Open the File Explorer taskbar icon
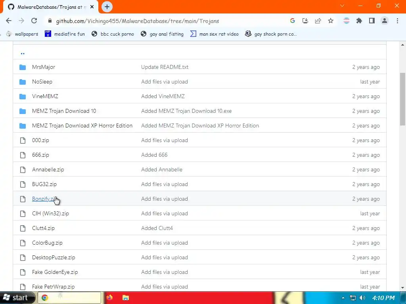This screenshot has width=406, height=304. 126,298
